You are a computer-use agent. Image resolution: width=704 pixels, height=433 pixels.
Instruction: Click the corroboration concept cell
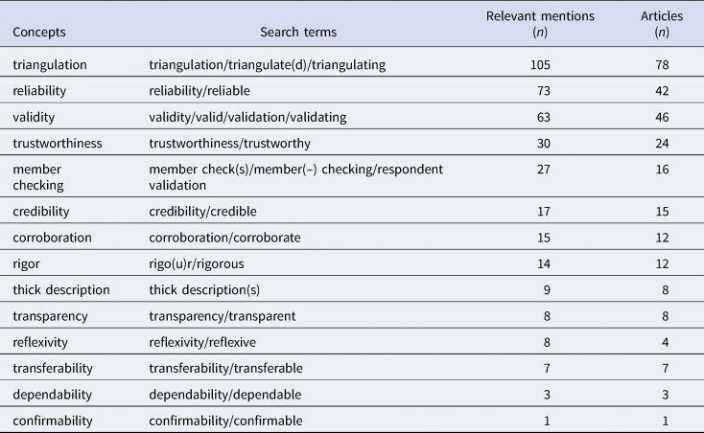click(53, 231)
